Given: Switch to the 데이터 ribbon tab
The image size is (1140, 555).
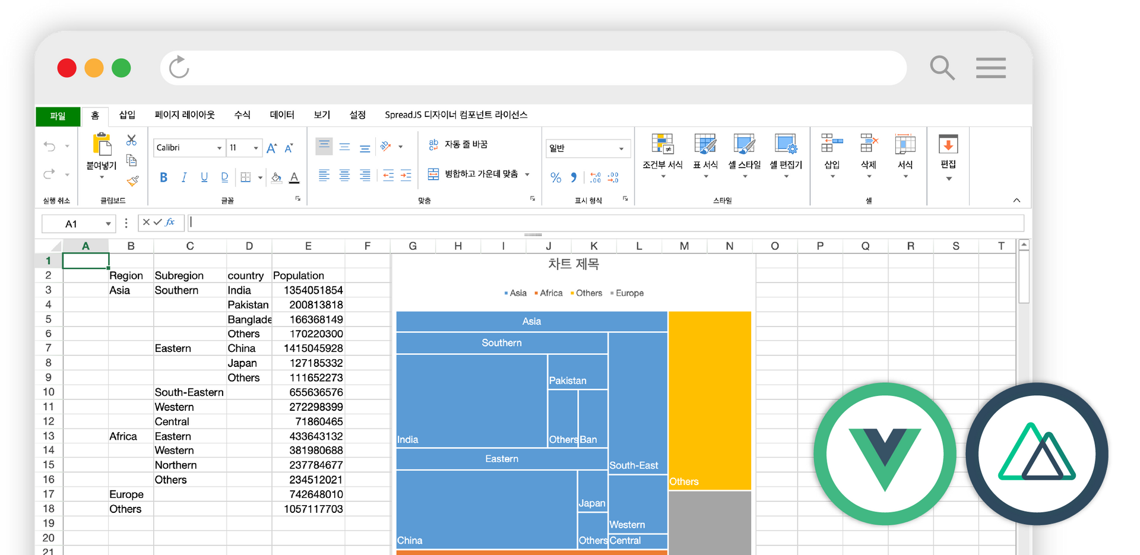Looking at the screenshot, I should point(281,115).
